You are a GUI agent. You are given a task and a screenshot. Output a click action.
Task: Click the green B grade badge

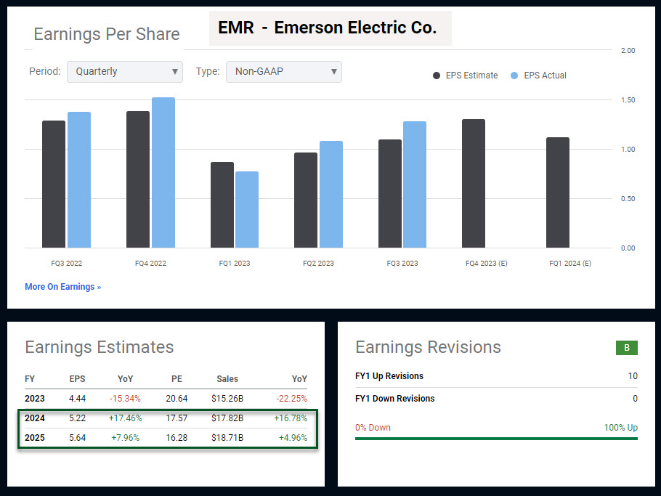pos(626,348)
